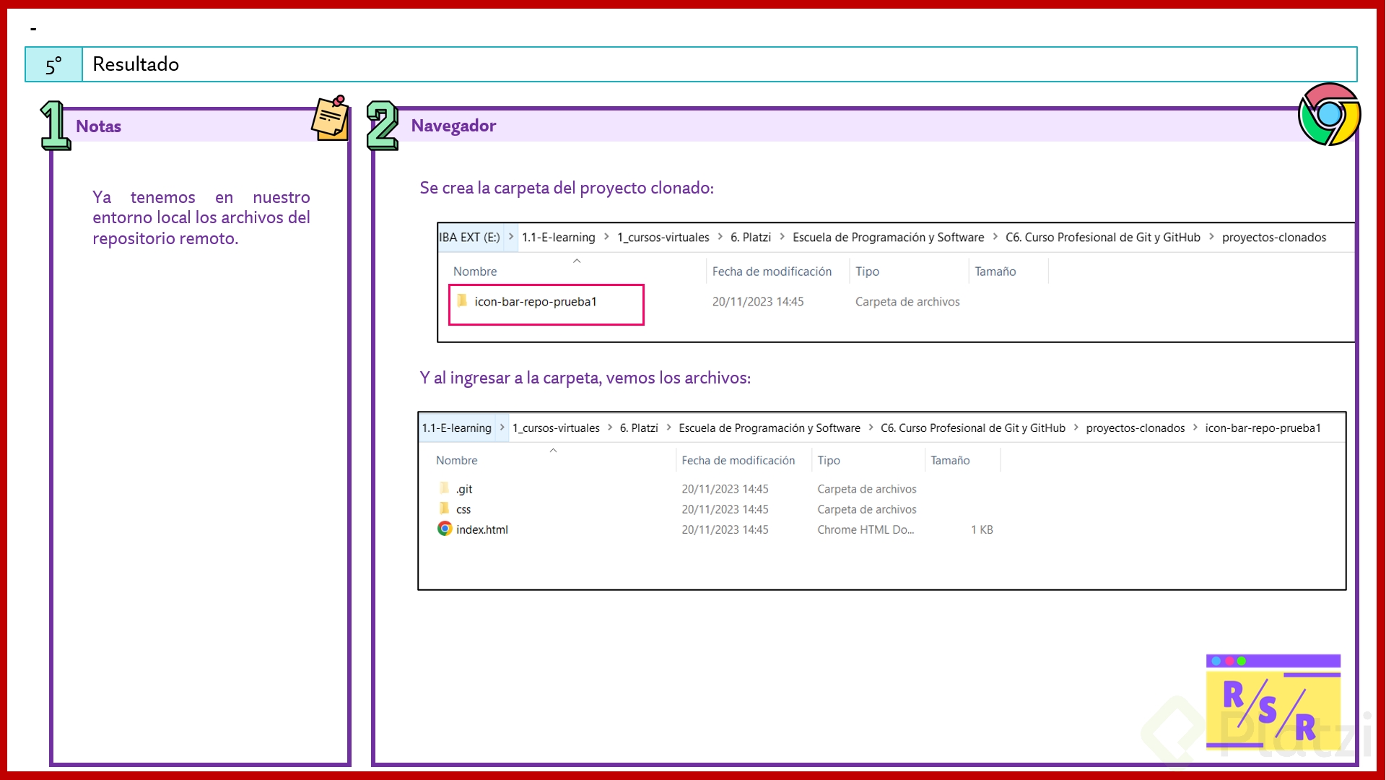Viewport: 1386px width, 780px height.
Task: Click the icon-bar-repo-prueba1 folder icon
Action: tap(462, 300)
